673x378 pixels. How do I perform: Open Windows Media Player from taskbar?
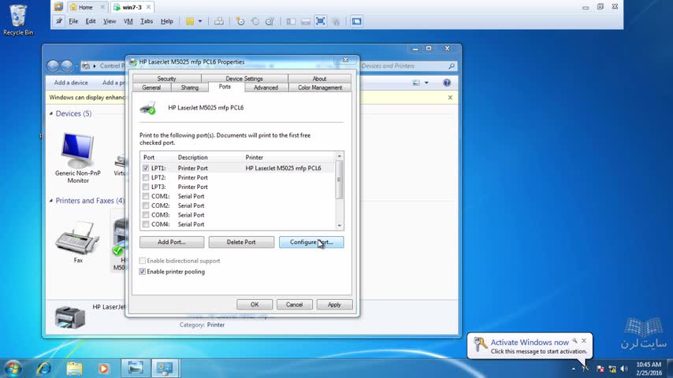103,369
